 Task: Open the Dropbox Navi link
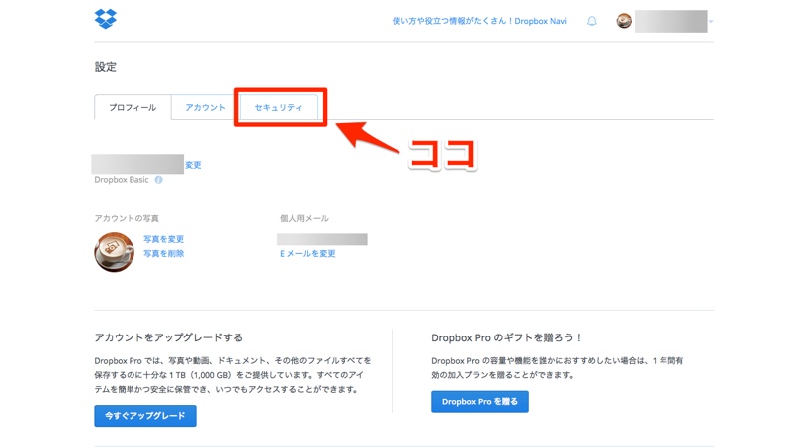pos(479,21)
